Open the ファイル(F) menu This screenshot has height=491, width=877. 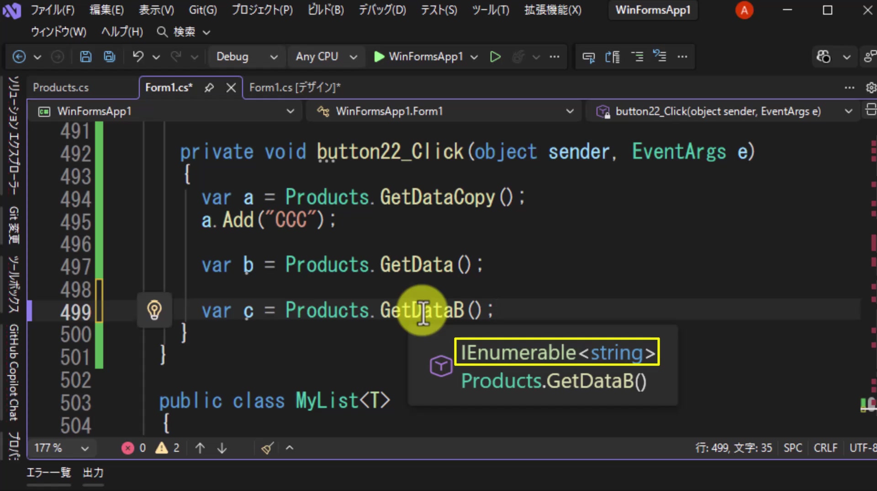pos(53,10)
